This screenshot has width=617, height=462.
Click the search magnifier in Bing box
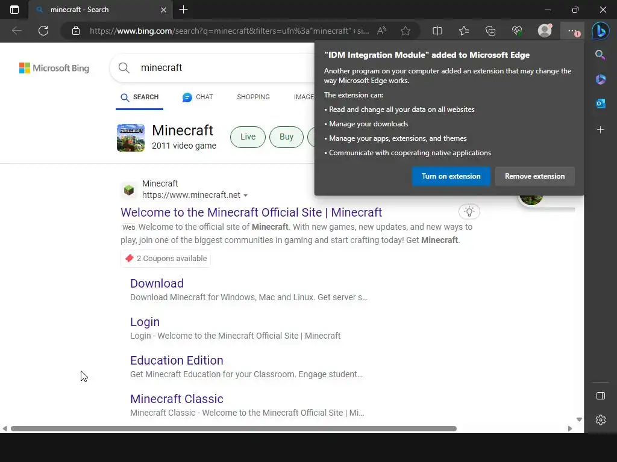pos(124,67)
